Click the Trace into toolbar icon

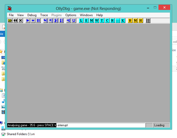tap(56, 21)
